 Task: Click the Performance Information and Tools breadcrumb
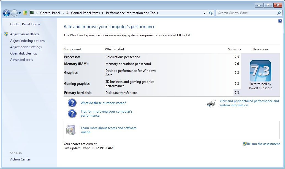click(x=132, y=13)
